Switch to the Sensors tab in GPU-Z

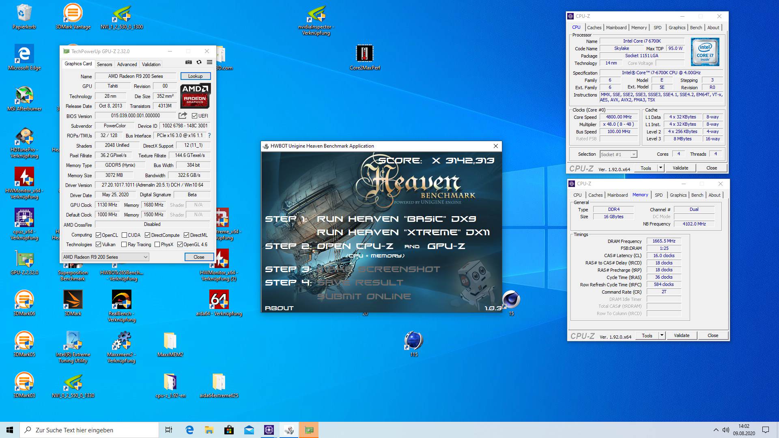coord(104,64)
